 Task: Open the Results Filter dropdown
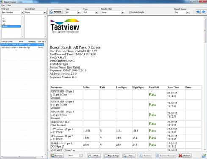pos(122,12)
